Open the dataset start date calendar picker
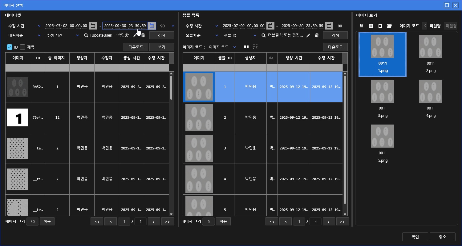The width and height of the screenshot is (462, 246). 92,26
